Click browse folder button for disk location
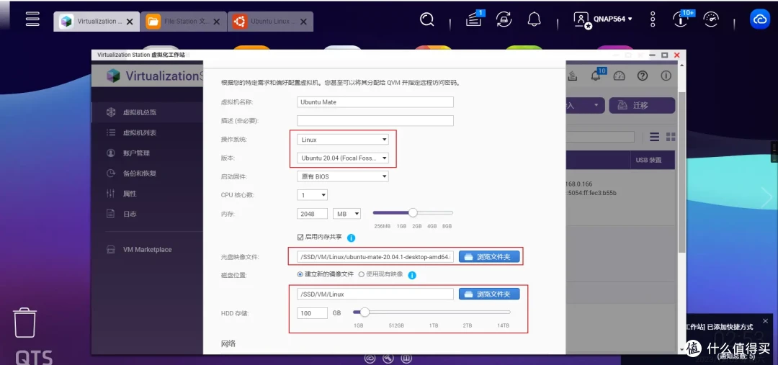The height and width of the screenshot is (365, 778). coord(488,294)
